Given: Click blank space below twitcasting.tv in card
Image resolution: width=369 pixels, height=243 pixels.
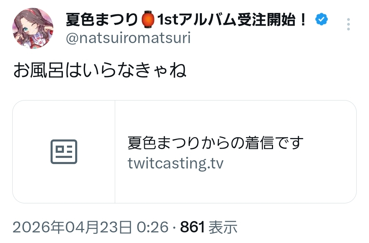Looking at the screenshot, I should click(235, 187).
